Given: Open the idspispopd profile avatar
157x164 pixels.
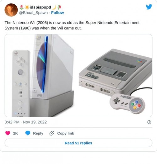Looking at the screenshot, I should coord(11,10).
